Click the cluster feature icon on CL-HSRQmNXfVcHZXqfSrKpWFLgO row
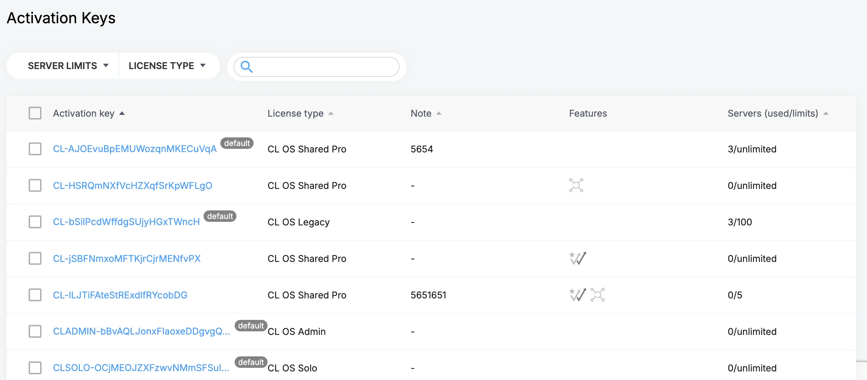 [x=577, y=185]
